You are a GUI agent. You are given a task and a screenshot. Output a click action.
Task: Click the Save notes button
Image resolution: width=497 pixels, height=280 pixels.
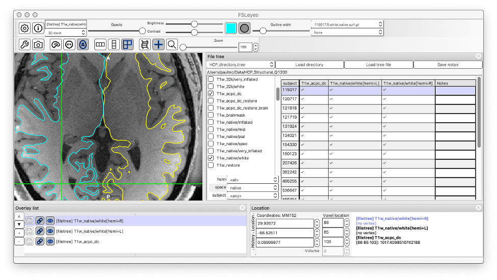[x=448, y=65]
